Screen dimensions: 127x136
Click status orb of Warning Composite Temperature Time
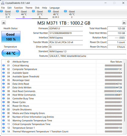(x=4, y=120)
